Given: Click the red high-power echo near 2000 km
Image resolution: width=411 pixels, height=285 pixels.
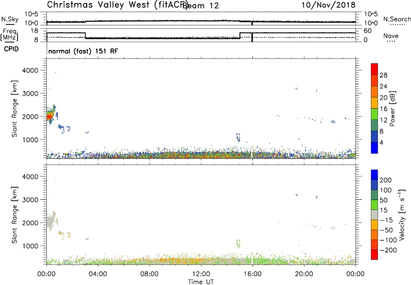Looking at the screenshot, I should point(49,115).
